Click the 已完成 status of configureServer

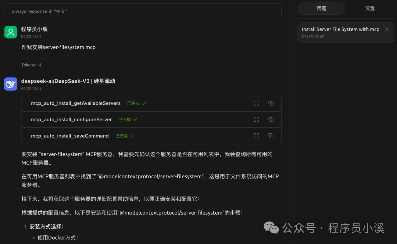click(x=128, y=119)
